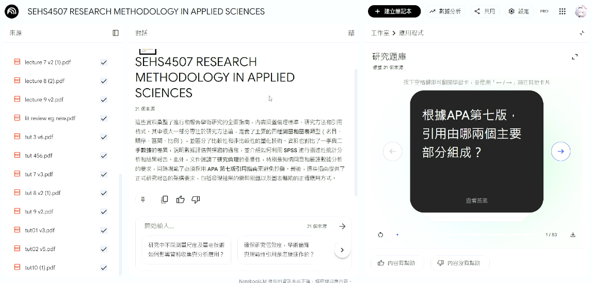
Task: Copy the summary text
Action: click(x=165, y=199)
